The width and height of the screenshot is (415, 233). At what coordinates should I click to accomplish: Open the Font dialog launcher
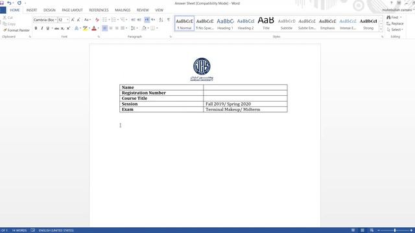pyautogui.click(x=99, y=37)
